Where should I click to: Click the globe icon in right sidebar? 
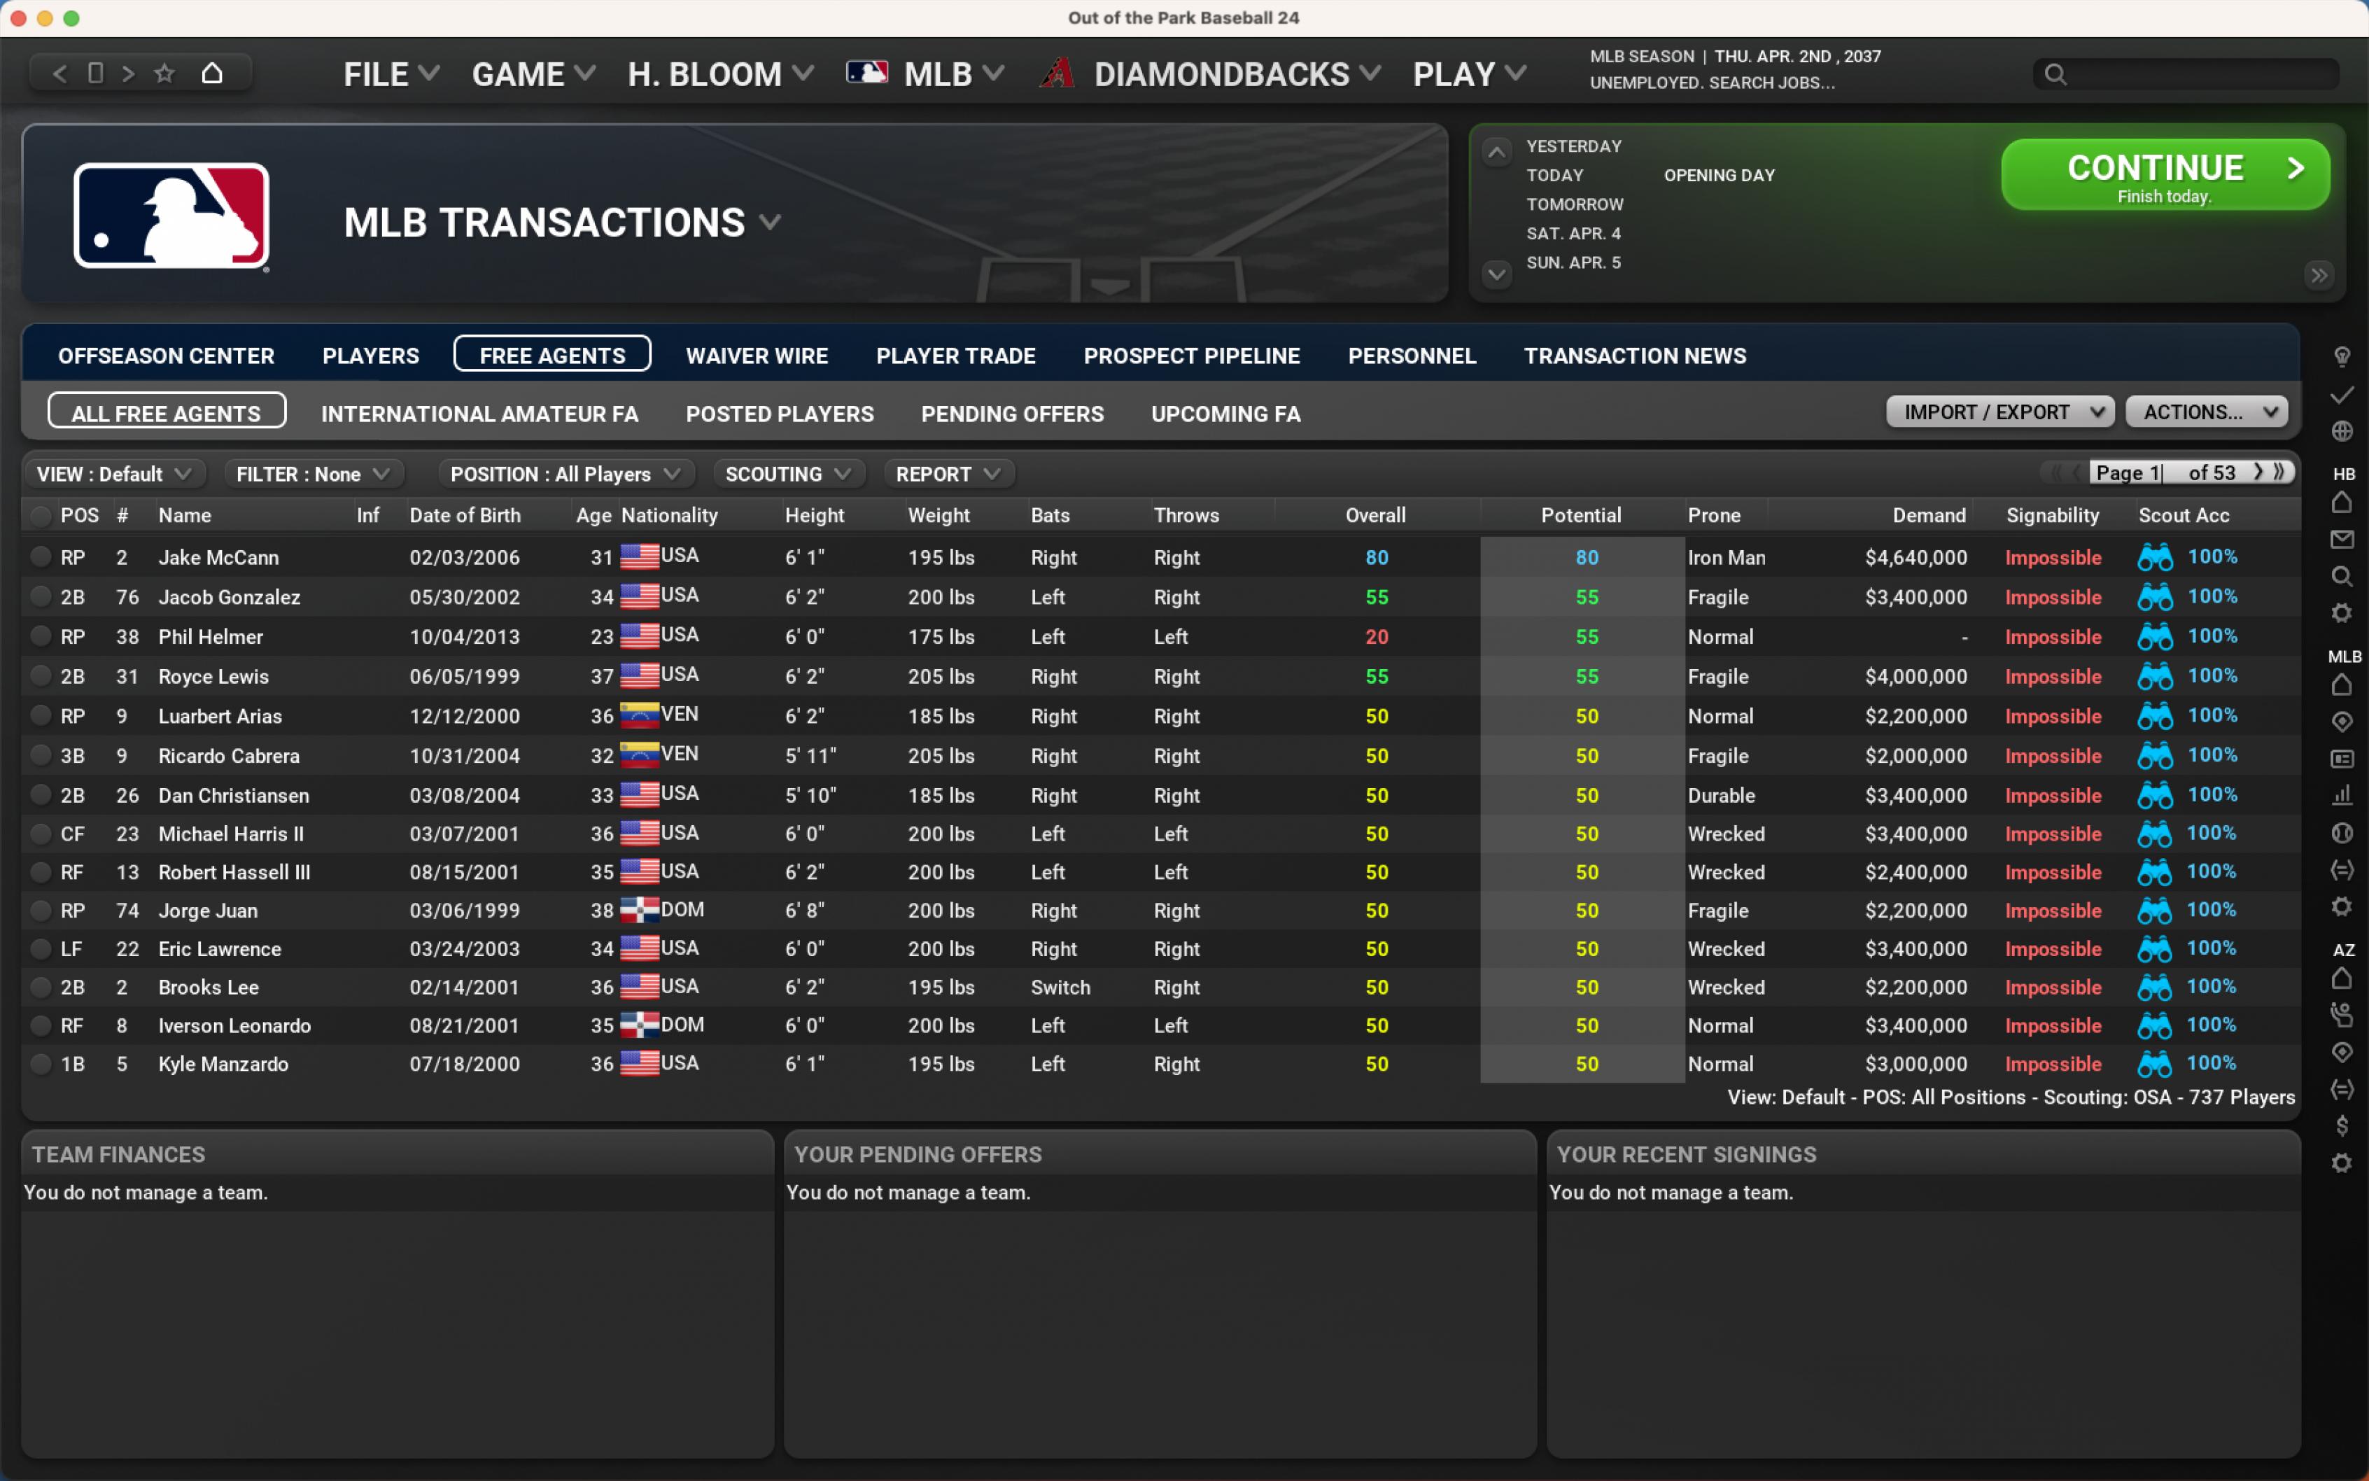pyautogui.click(x=2342, y=431)
